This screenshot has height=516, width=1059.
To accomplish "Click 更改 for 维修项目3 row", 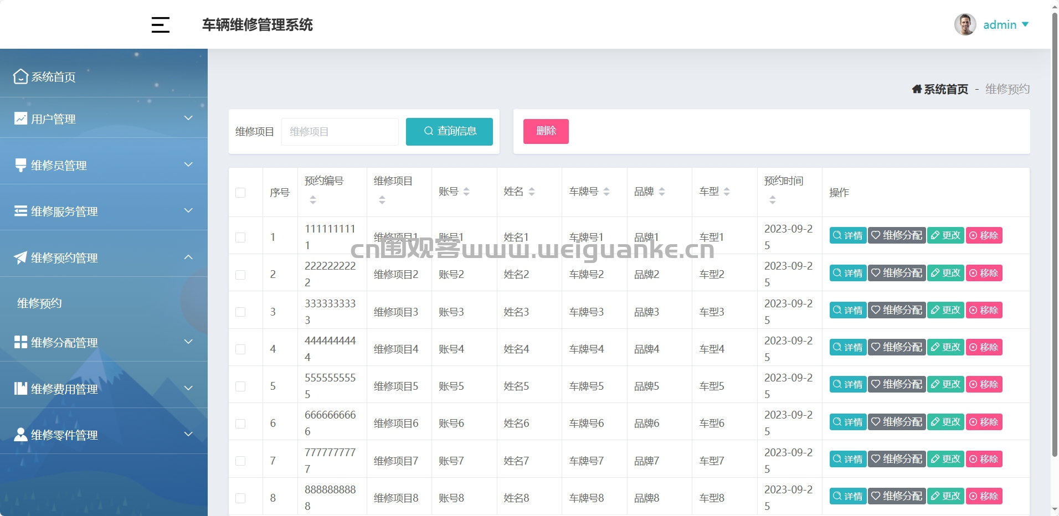I will click(946, 310).
